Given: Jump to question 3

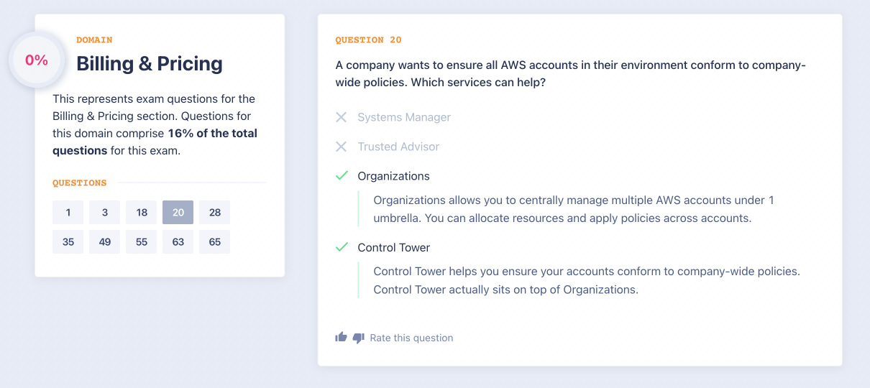Looking at the screenshot, I should coord(105,213).
